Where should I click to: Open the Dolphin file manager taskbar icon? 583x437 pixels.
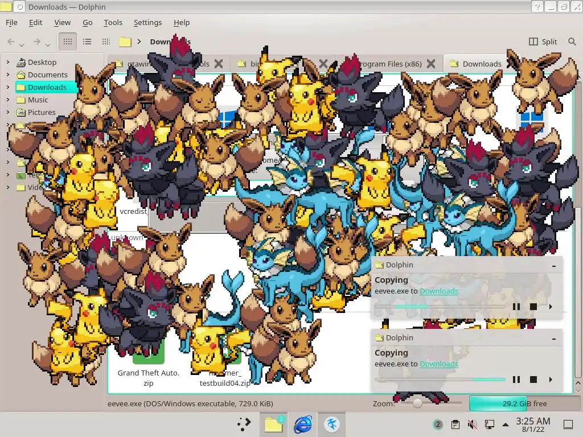point(274,424)
